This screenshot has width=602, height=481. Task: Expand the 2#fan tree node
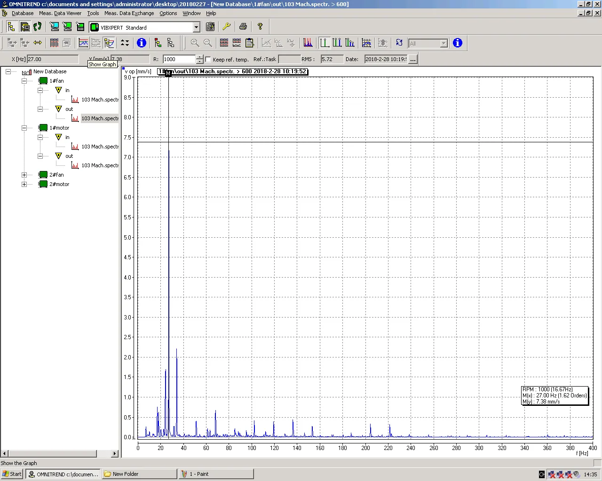[24, 175]
